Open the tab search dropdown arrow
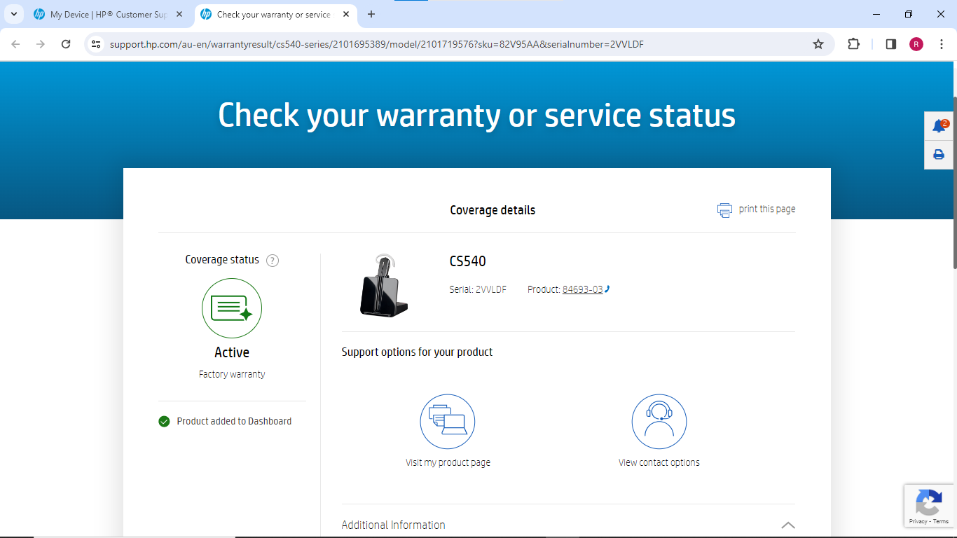Image resolution: width=957 pixels, height=538 pixels. (14, 14)
